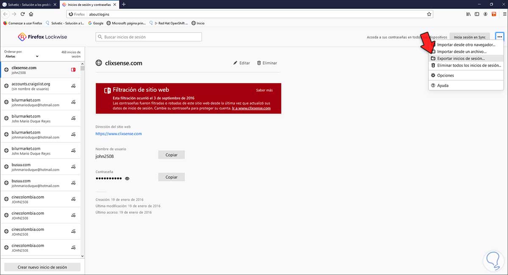Choose Importar desde un archivo

466,52
